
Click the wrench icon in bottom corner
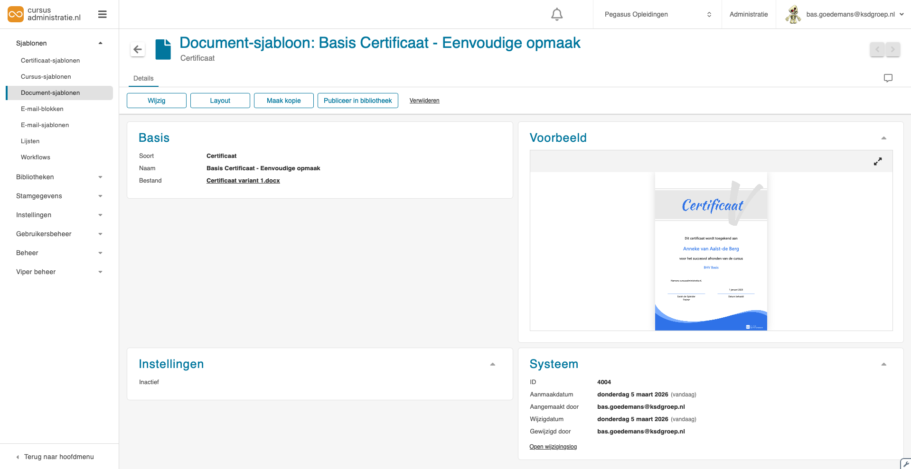click(x=906, y=464)
